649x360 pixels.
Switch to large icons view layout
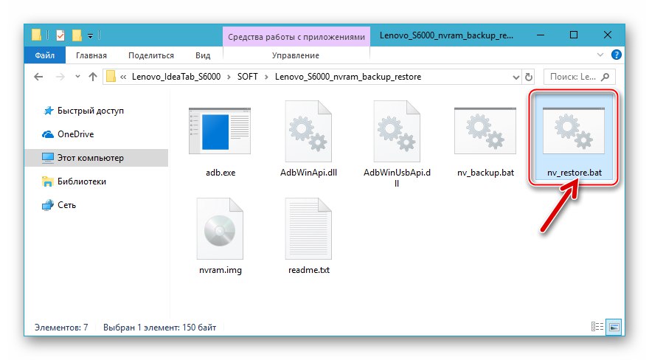(x=614, y=327)
